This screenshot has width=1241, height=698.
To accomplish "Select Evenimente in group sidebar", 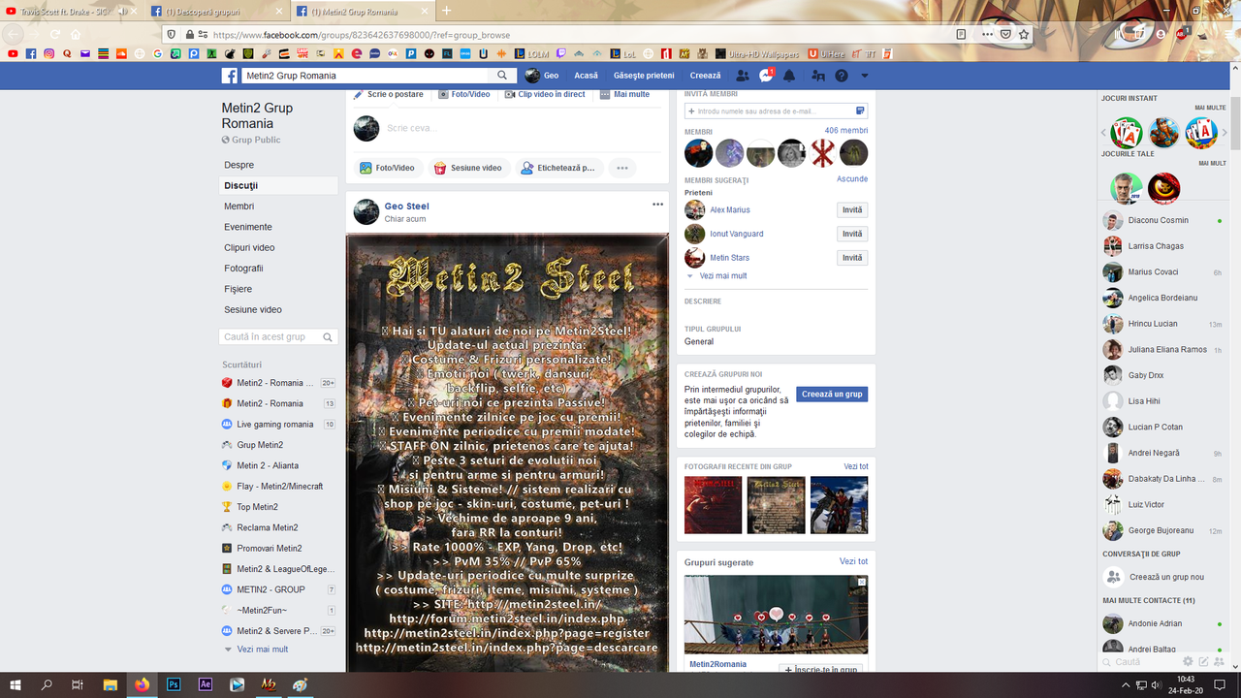I will (248, 227).
